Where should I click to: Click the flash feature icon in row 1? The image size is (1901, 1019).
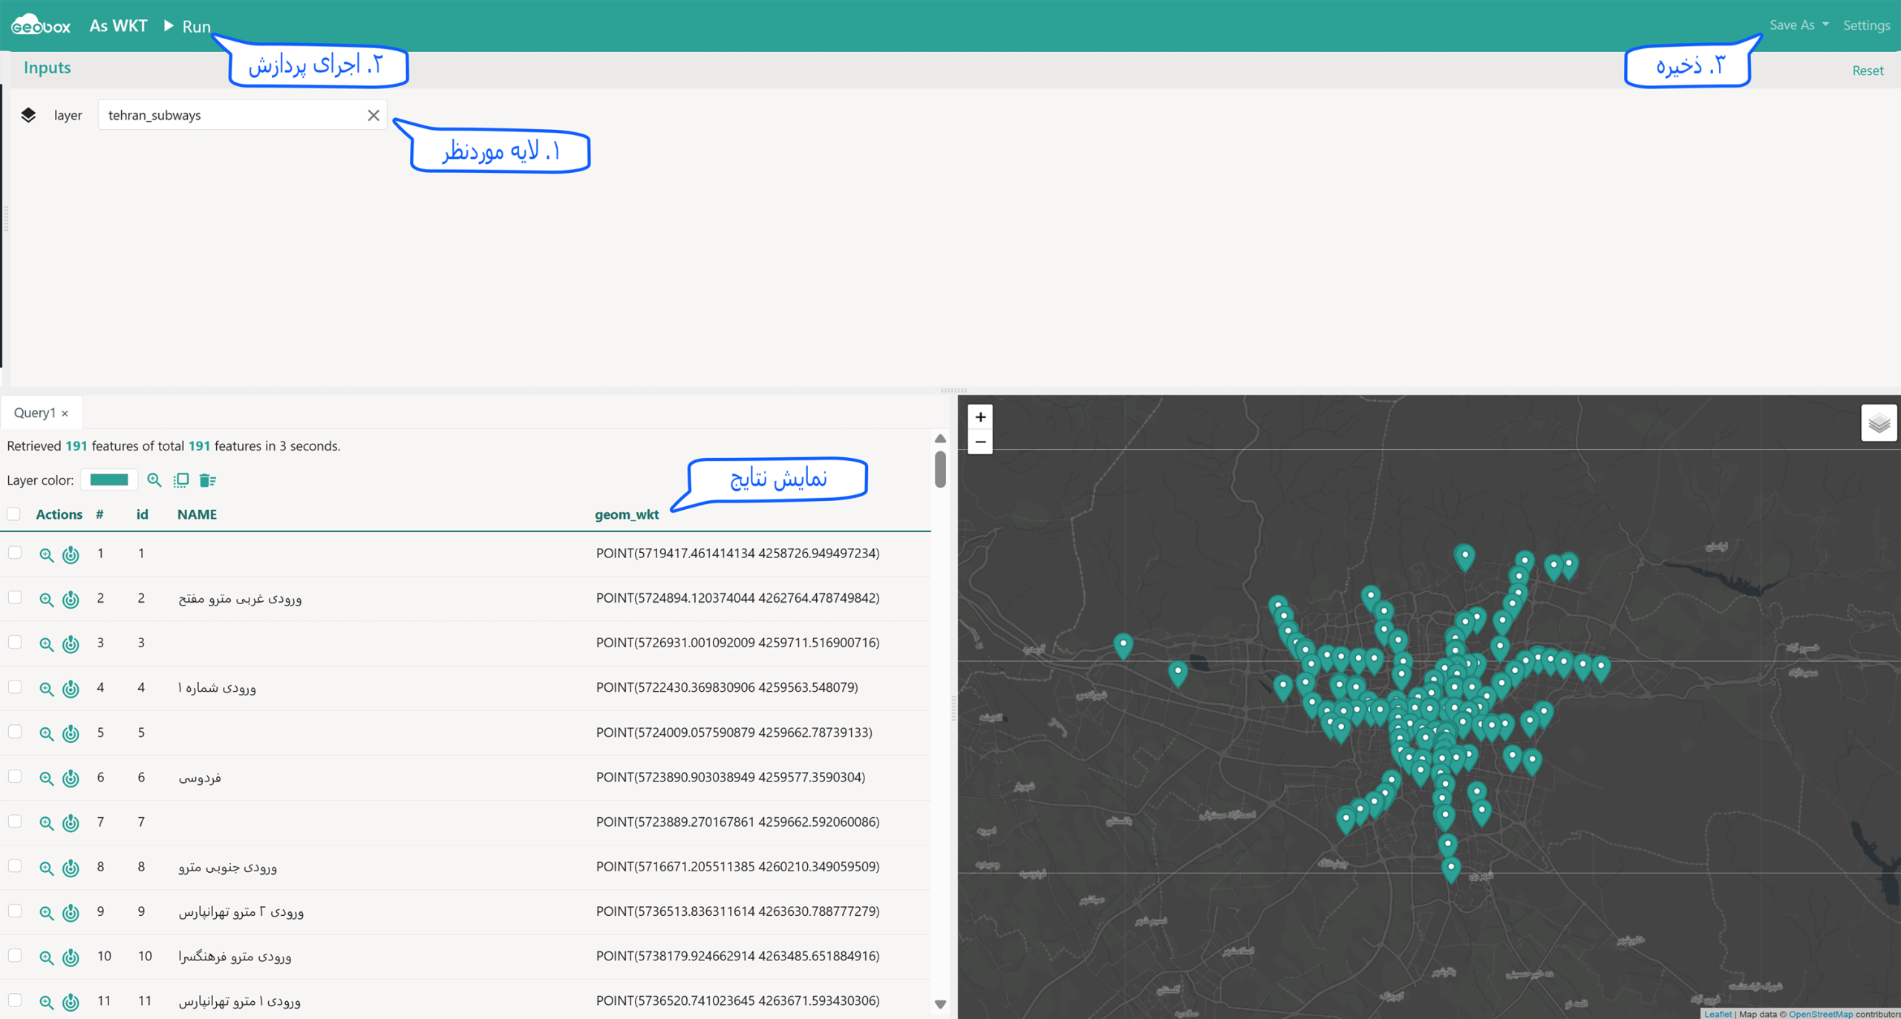click(x=71, y=554)
